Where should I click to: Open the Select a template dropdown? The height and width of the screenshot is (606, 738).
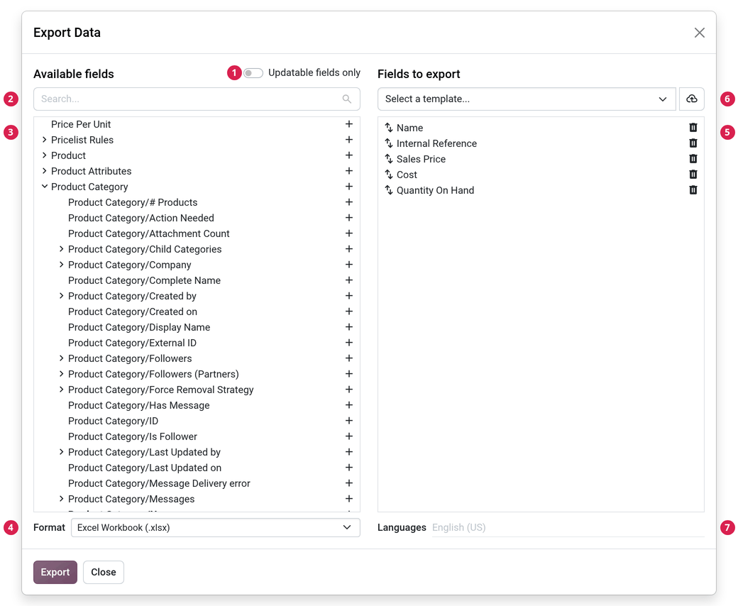[527, 99]
